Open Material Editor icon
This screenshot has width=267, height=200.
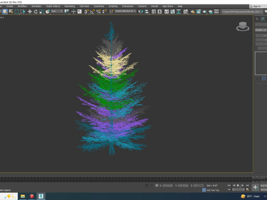pos(186,12)
